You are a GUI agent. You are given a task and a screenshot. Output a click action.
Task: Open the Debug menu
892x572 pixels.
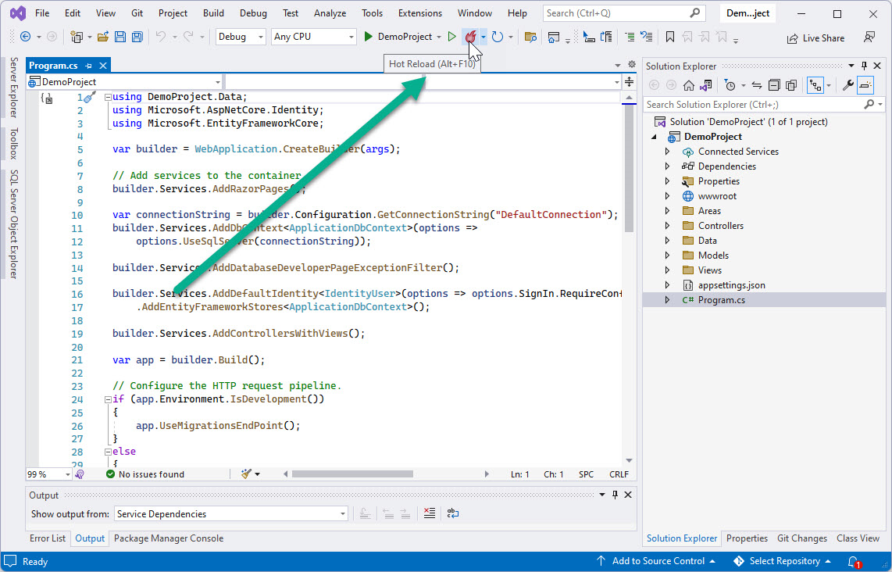(x=253, y=13)
